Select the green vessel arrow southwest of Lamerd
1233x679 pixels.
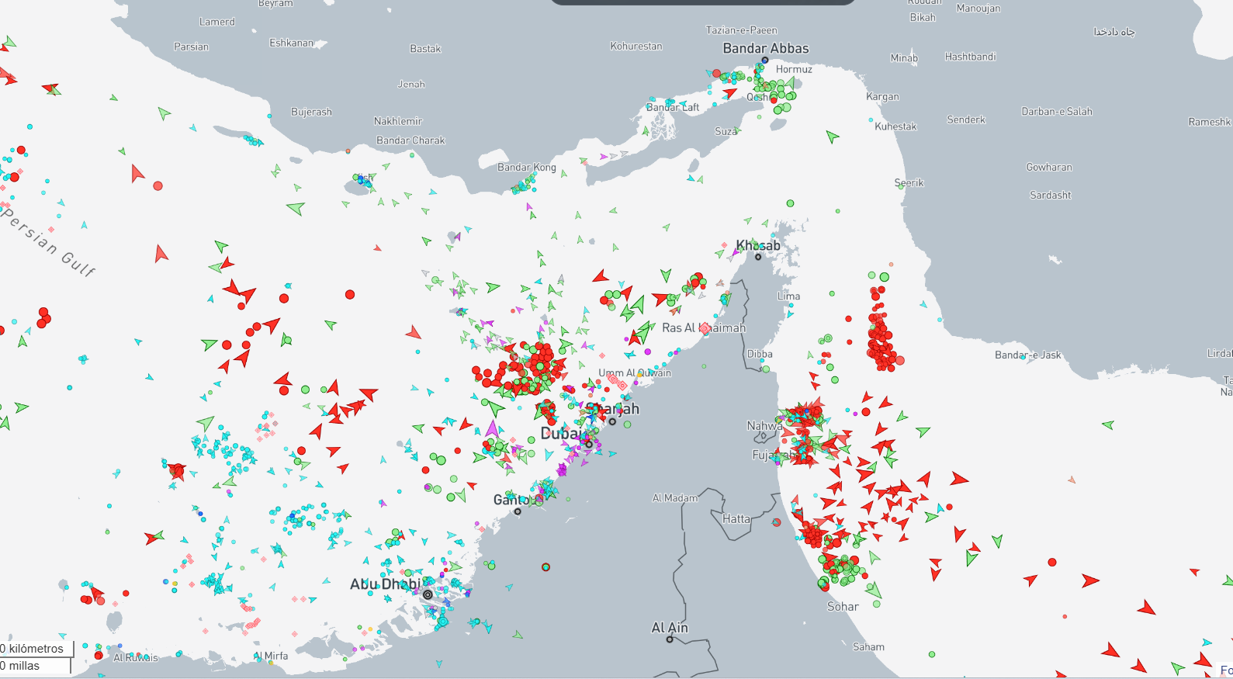pos(164,113)
